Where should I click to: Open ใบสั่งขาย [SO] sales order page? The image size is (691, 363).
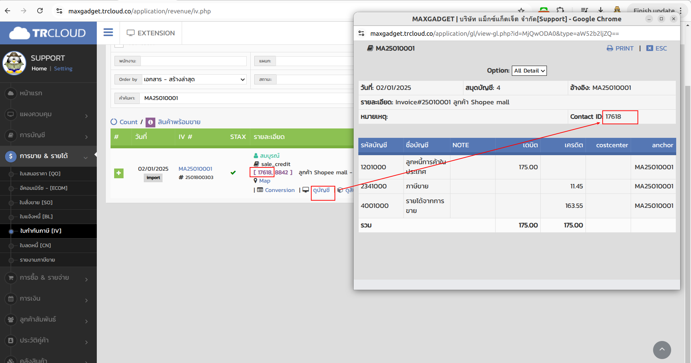(36, 202)
